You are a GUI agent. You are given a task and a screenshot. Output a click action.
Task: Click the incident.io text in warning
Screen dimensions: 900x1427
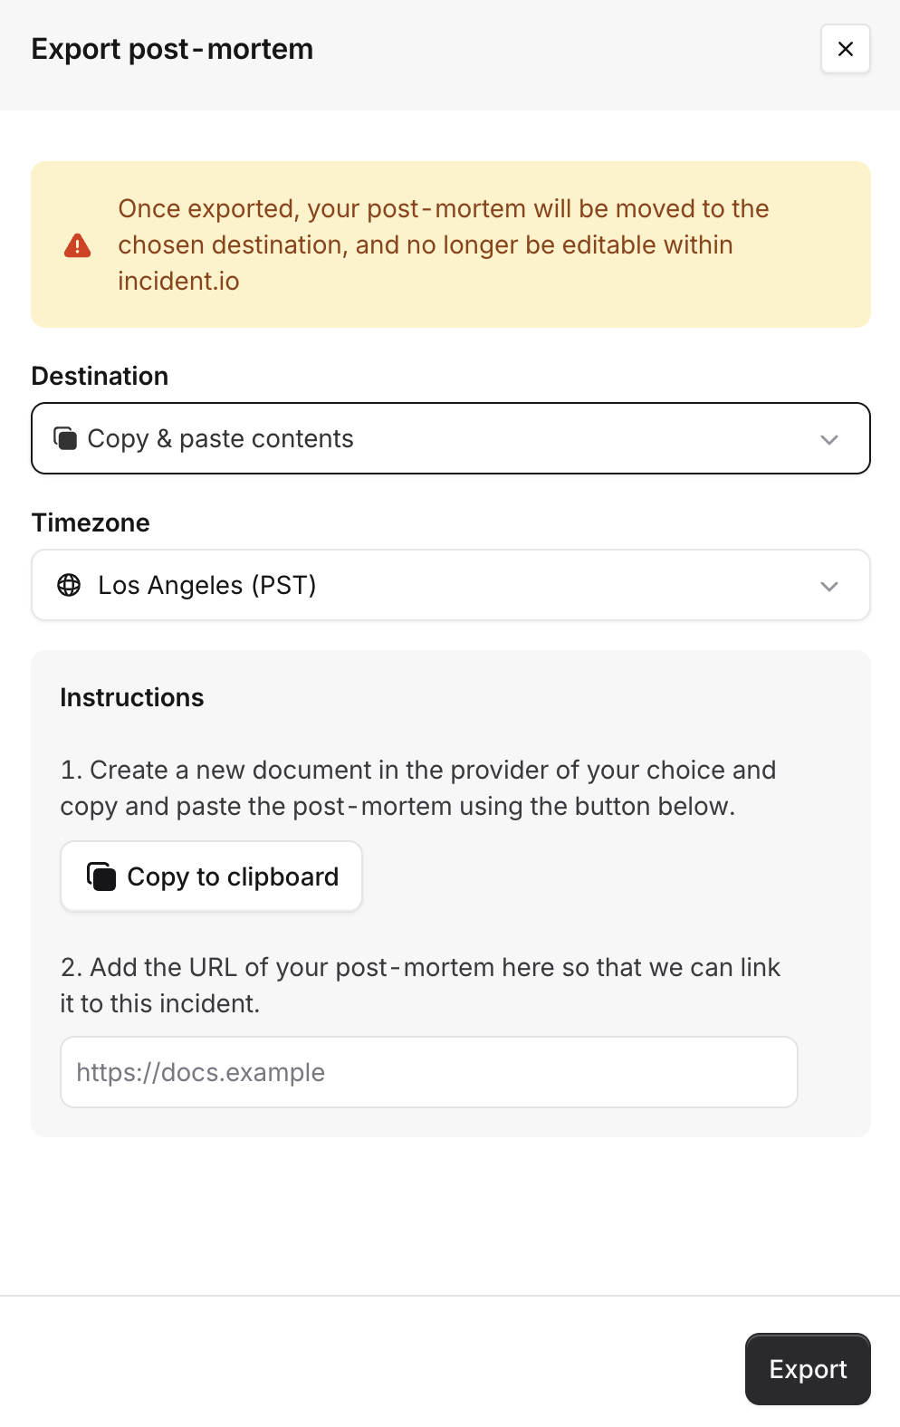coord(178,282)
